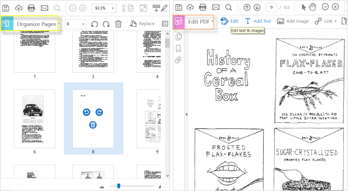Select page 9 thumbnail
Viewport: 348px width, 191px height.
149,119
